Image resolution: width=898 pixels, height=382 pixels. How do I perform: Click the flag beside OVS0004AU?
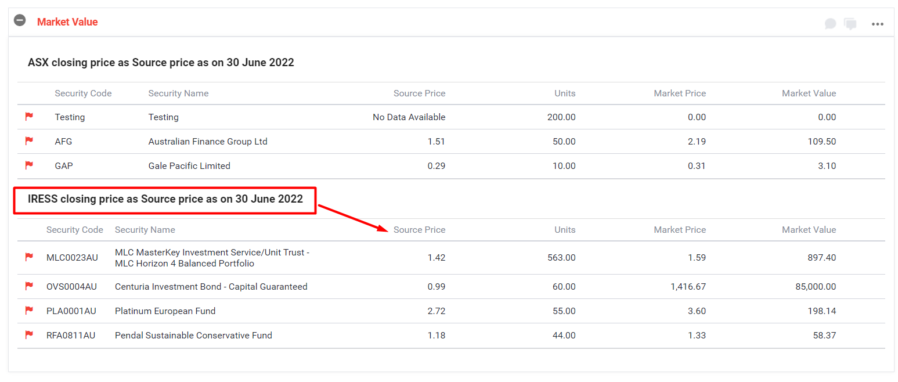click(x=29, y=286)
